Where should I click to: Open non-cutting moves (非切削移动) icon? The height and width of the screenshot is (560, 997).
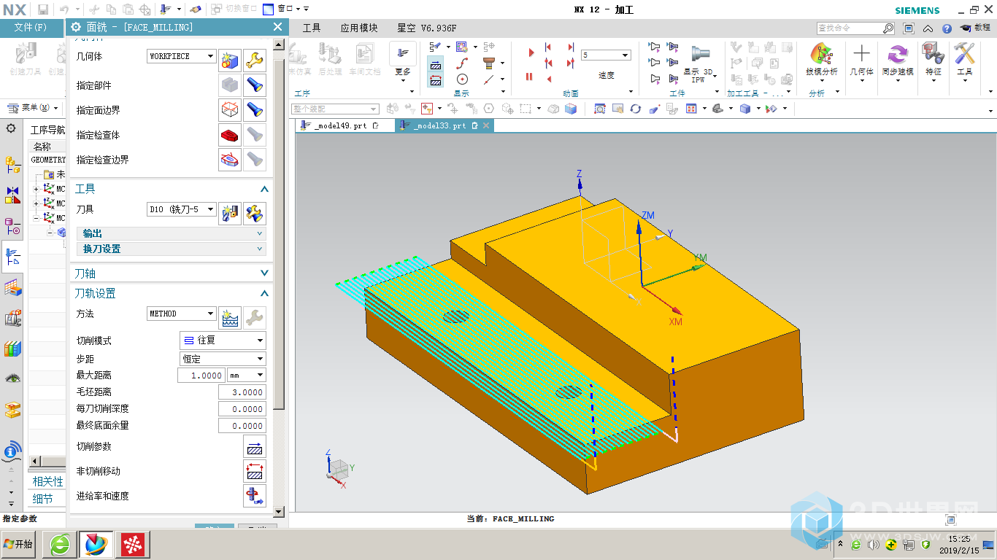pos(255,471)
